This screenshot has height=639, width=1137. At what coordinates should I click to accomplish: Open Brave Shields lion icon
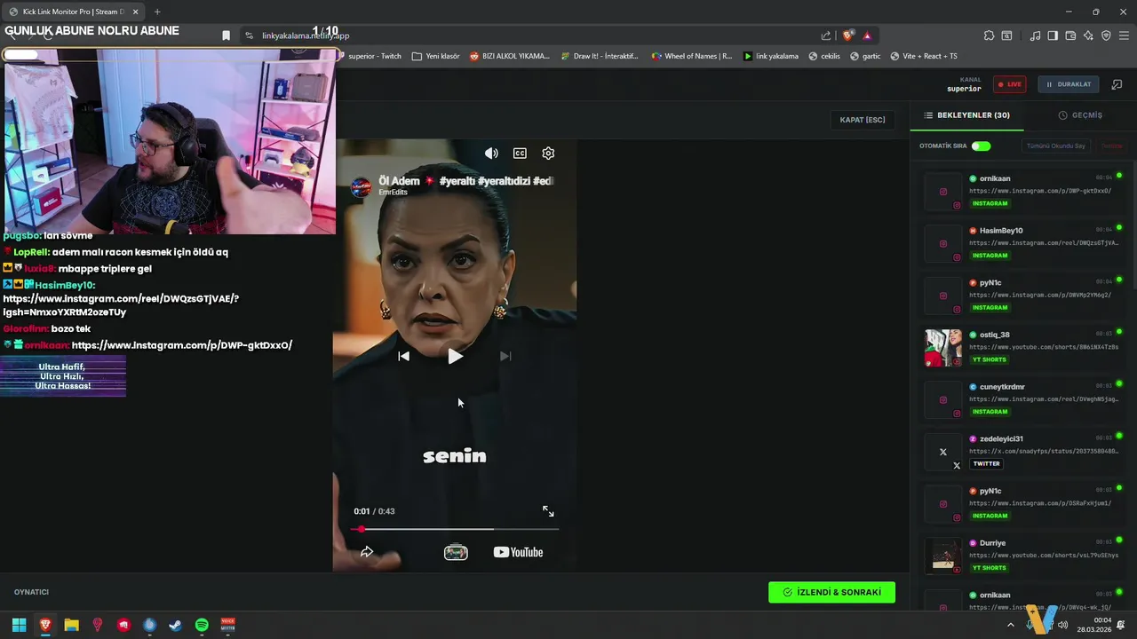(848, 35)
